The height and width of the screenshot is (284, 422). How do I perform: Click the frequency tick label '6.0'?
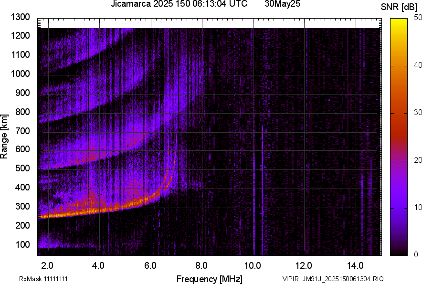click(x=150, y=266)
